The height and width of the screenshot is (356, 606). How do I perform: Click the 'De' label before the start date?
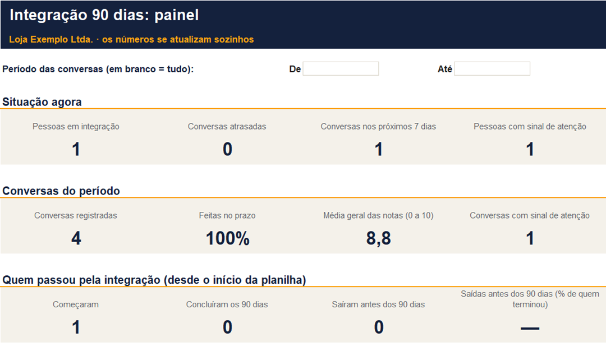(x=295, y=69)
